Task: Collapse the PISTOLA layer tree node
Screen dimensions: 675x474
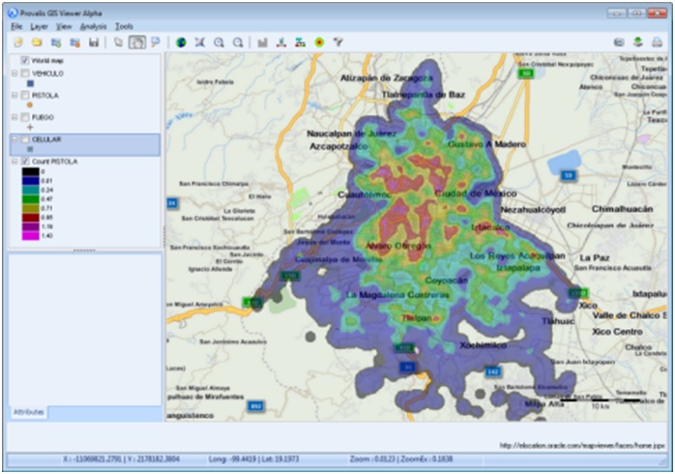Action: (x=14, y=96)
